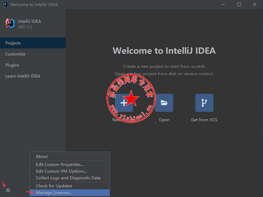Open the Plugins tab
Viewport: 263px width, 197px height.
point(33,65)
